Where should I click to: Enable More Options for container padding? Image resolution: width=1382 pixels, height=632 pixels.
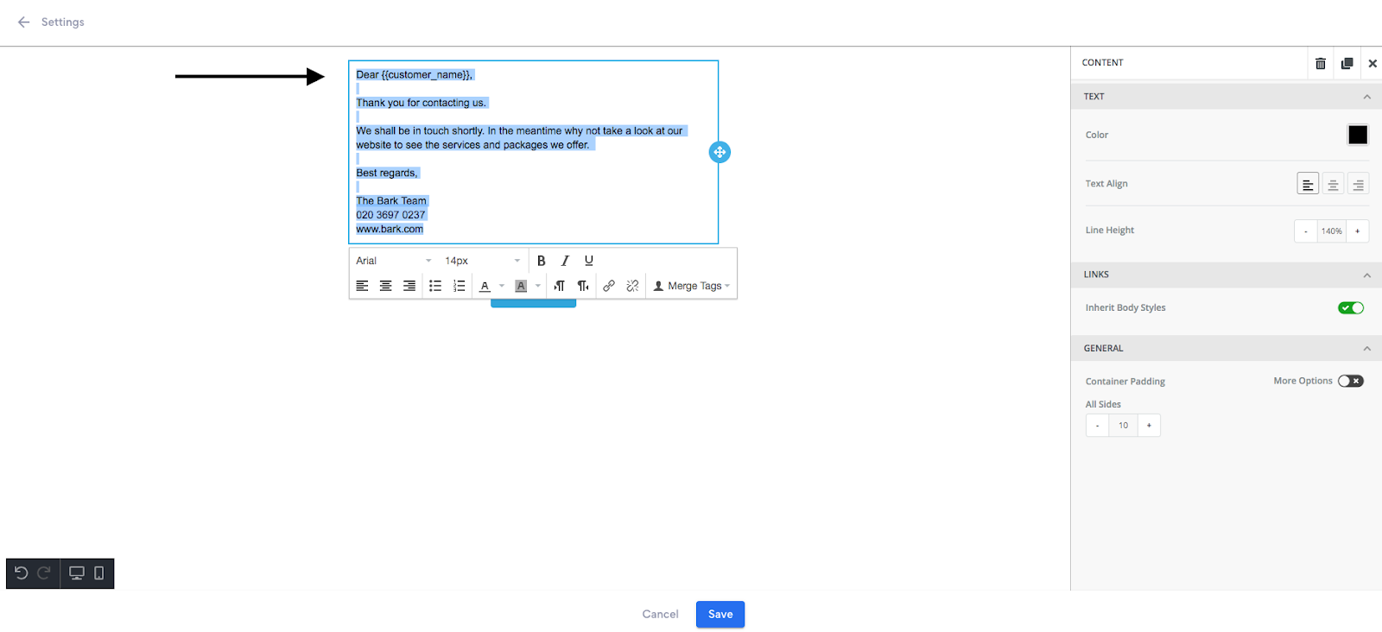coord(1351,381)
